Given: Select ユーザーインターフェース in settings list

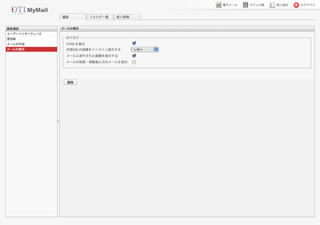Looking at the screenshot, I should point(31,34).
